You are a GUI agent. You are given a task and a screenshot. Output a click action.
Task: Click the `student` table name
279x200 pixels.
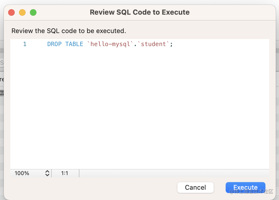pos(153,44)
